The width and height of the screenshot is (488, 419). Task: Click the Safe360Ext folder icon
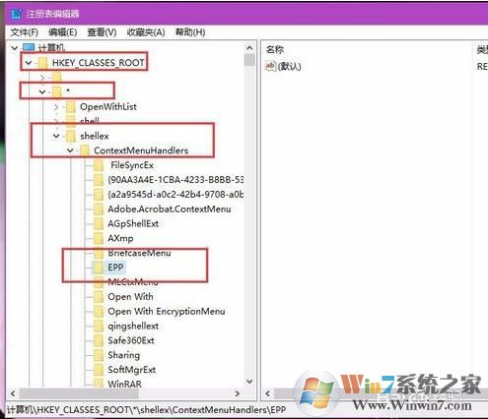[99, 340]
